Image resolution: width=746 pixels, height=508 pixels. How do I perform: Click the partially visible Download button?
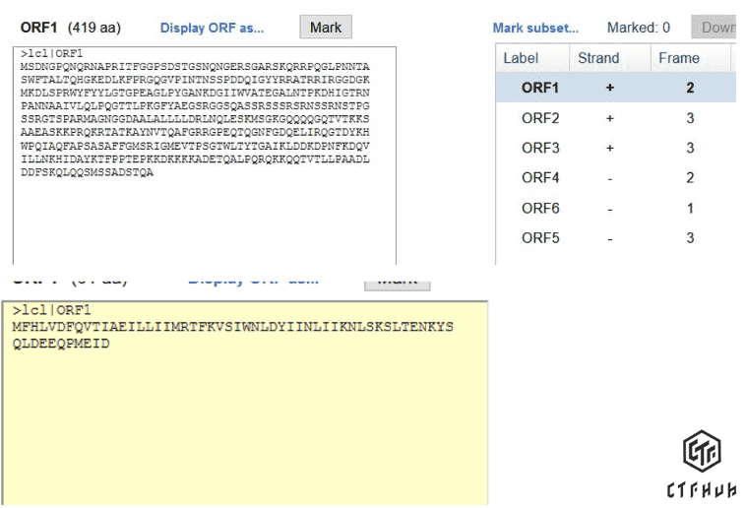[x=717, y=28]
